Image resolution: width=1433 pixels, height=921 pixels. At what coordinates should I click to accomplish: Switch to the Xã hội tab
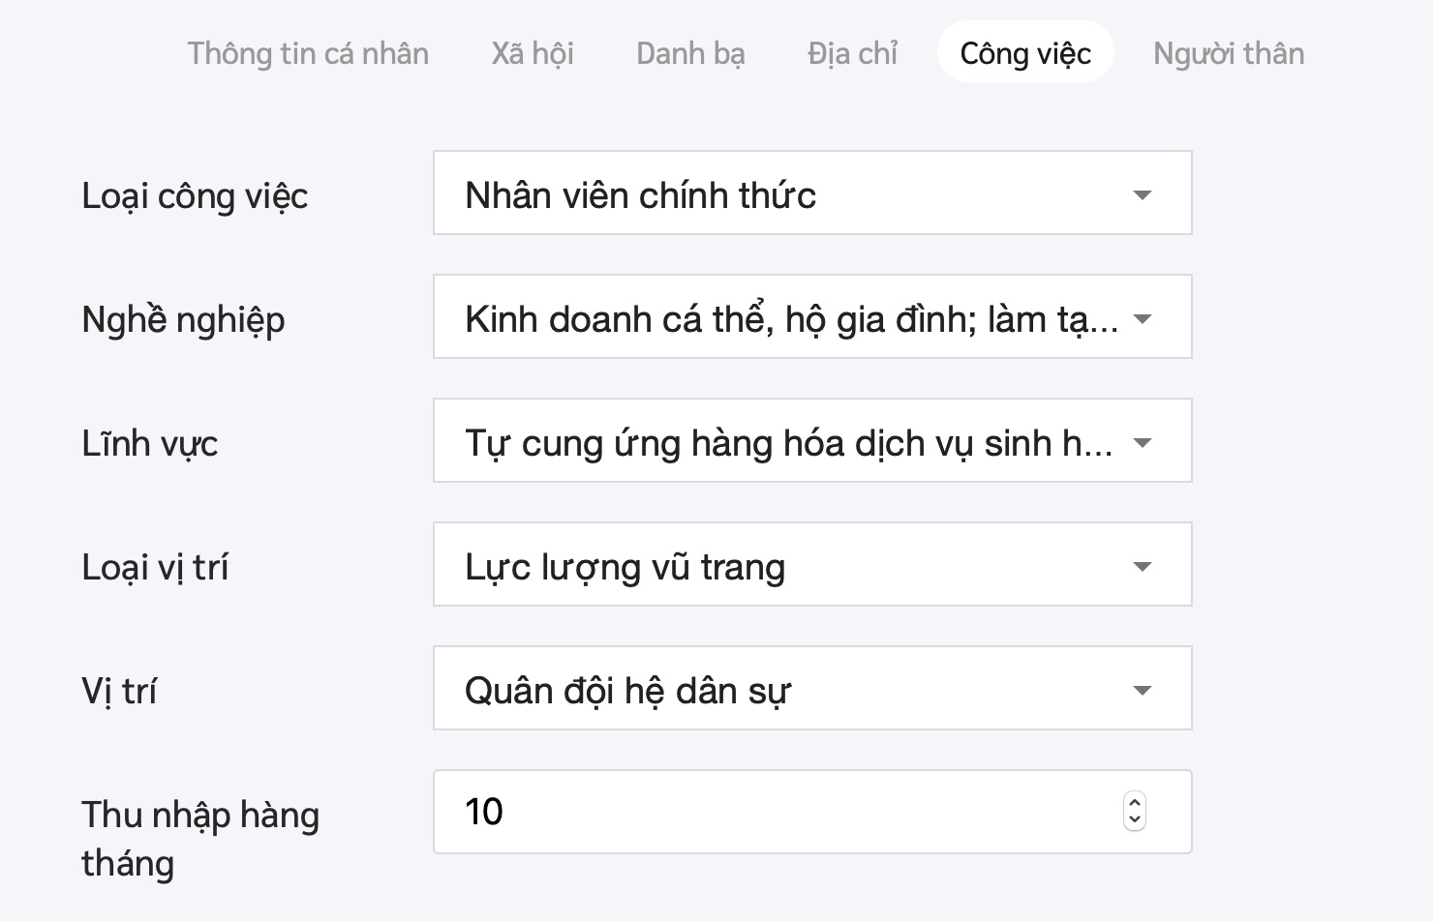click(533, 53)
